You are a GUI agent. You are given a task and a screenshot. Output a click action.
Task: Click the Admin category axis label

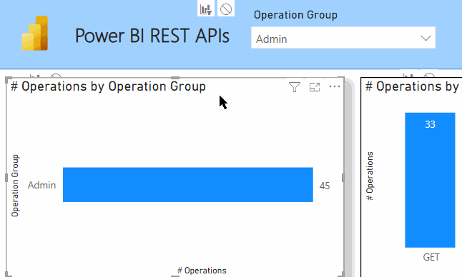click(x=41, y=185)
